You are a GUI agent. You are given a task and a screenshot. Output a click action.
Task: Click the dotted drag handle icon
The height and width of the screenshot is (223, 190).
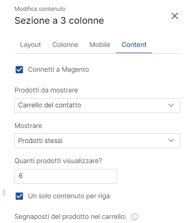(x=4, y=193)
